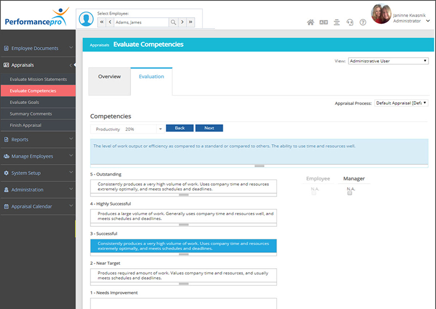Open the Appraisal Process dropdown
The image size is (436, 309).
(x=401, y=103)
